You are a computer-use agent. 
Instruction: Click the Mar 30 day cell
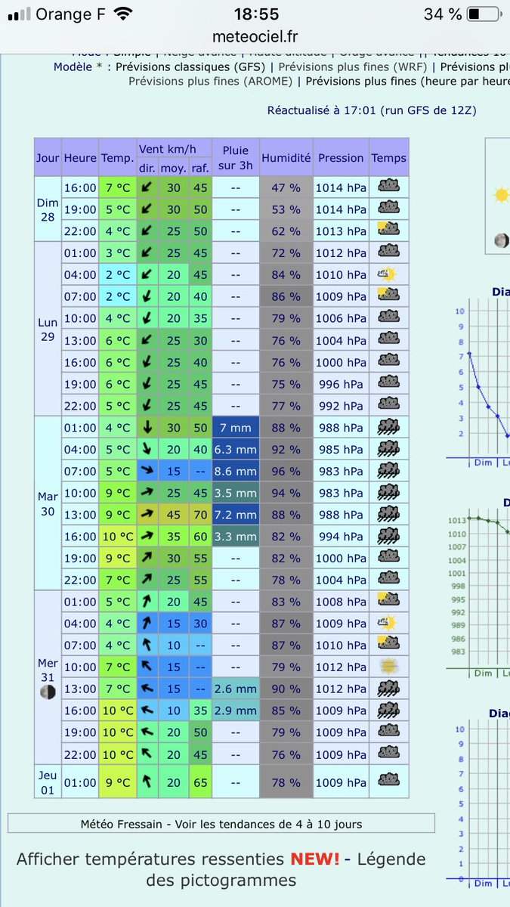point(48,503)
